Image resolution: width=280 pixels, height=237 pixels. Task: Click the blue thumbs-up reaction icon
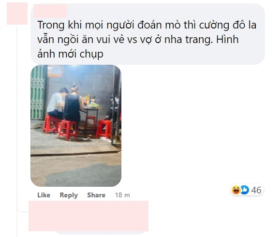click(x=245, y=190)
